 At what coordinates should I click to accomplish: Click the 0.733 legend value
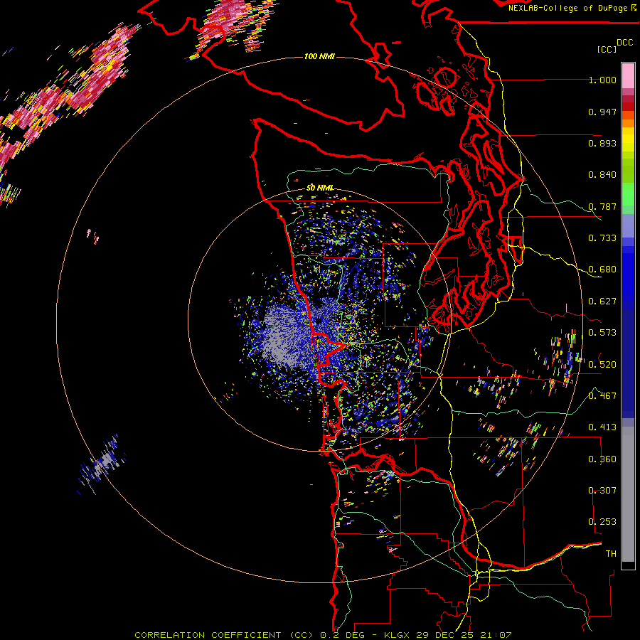602,238
